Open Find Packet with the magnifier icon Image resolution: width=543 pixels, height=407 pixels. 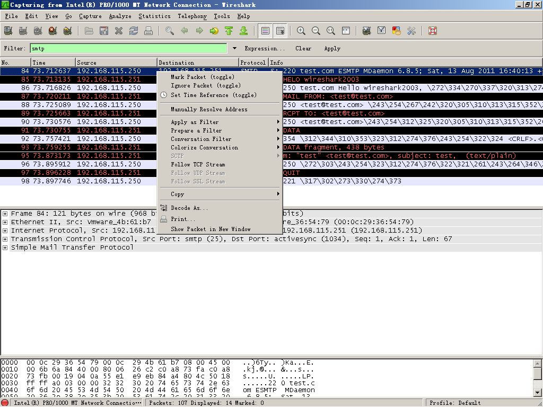pyautogui.click(x=170, y=31)
